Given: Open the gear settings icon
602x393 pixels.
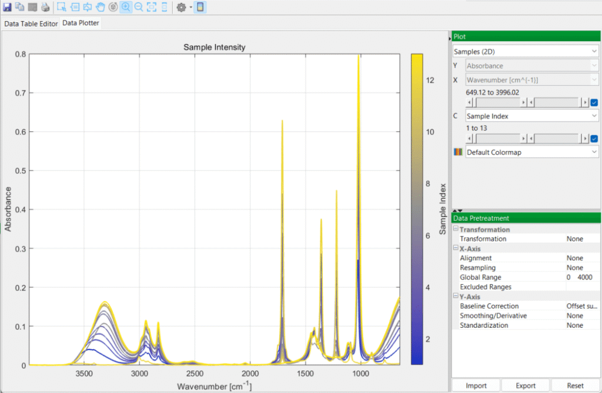Looking at the screenshot, I should tap(181, 7).
